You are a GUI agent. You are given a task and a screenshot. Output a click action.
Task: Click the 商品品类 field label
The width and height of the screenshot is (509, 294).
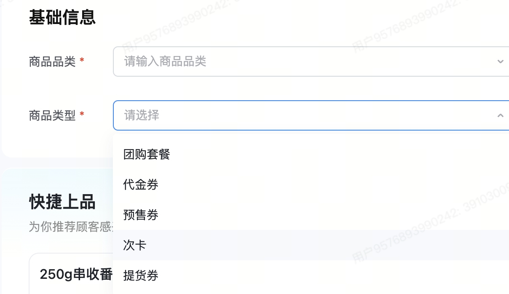click(x=52, y=61)
